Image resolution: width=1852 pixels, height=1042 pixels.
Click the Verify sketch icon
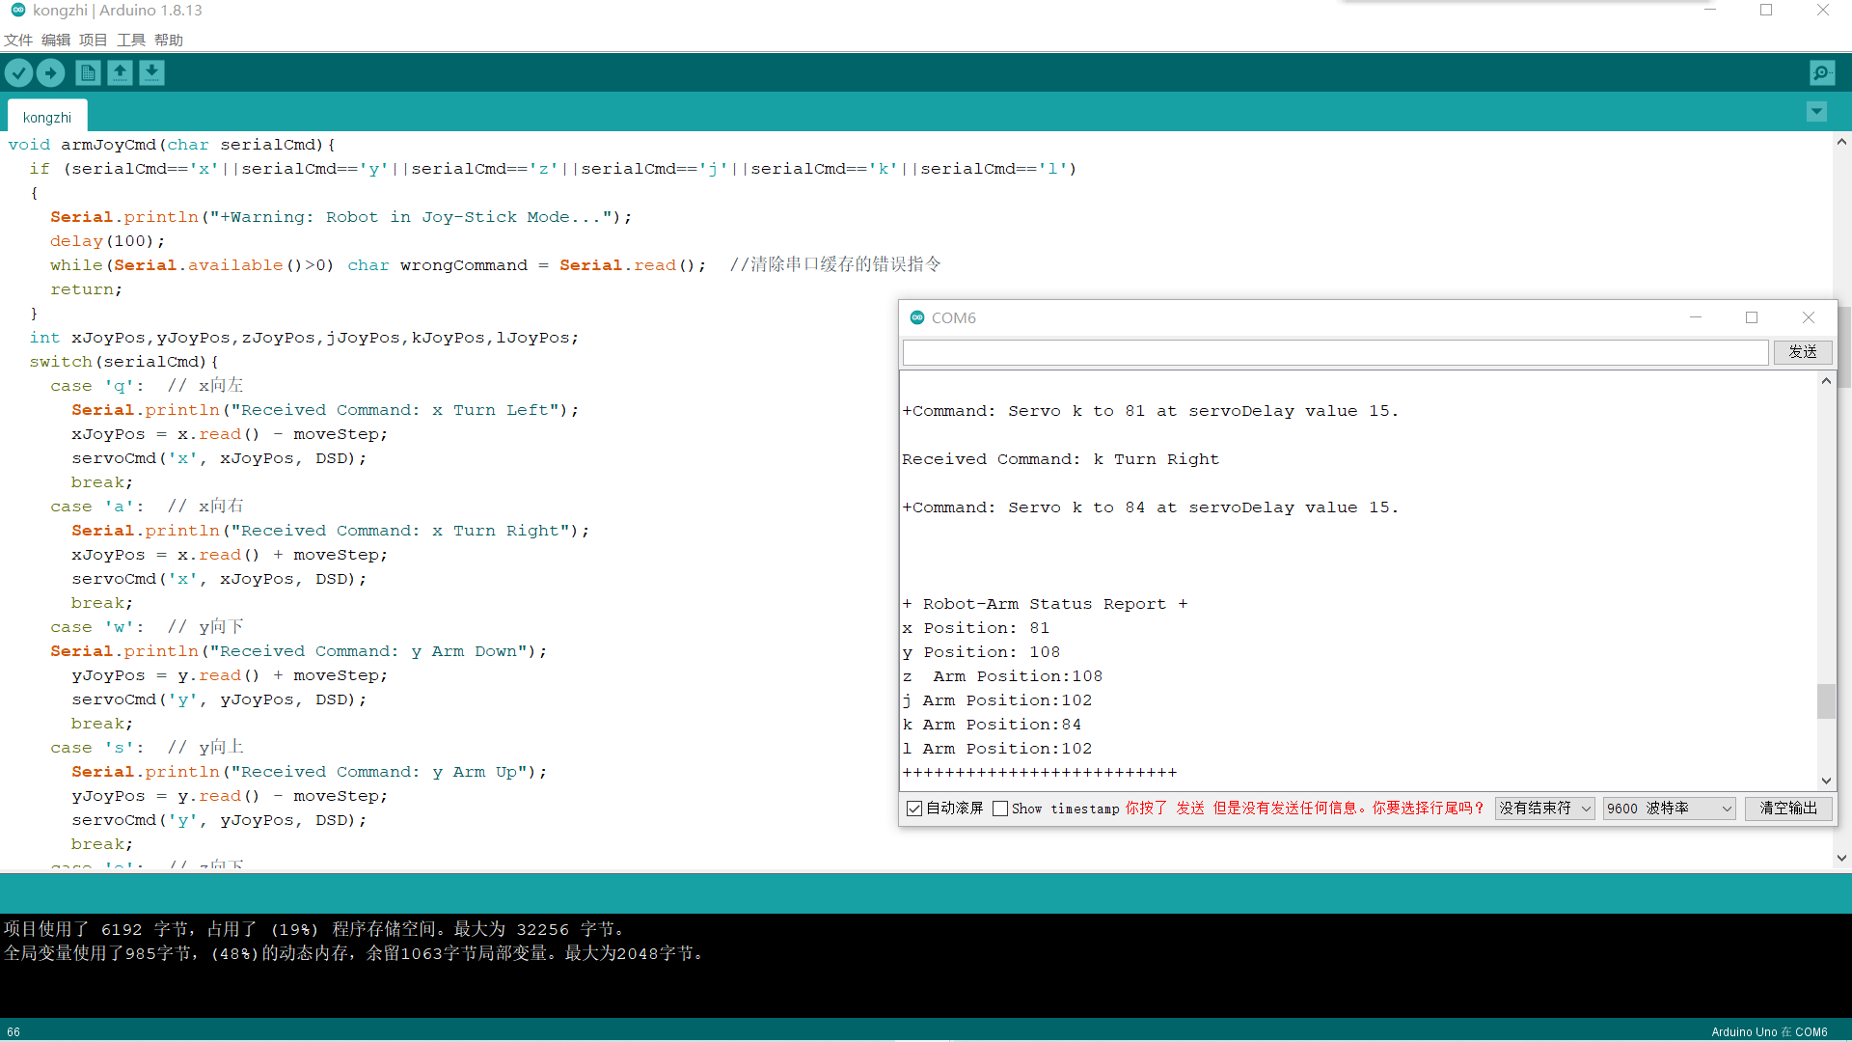(x=18, y=72)
